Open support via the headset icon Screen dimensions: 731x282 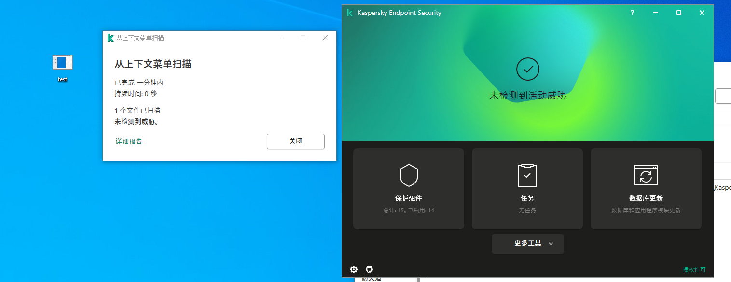click(x=370, y=269)
